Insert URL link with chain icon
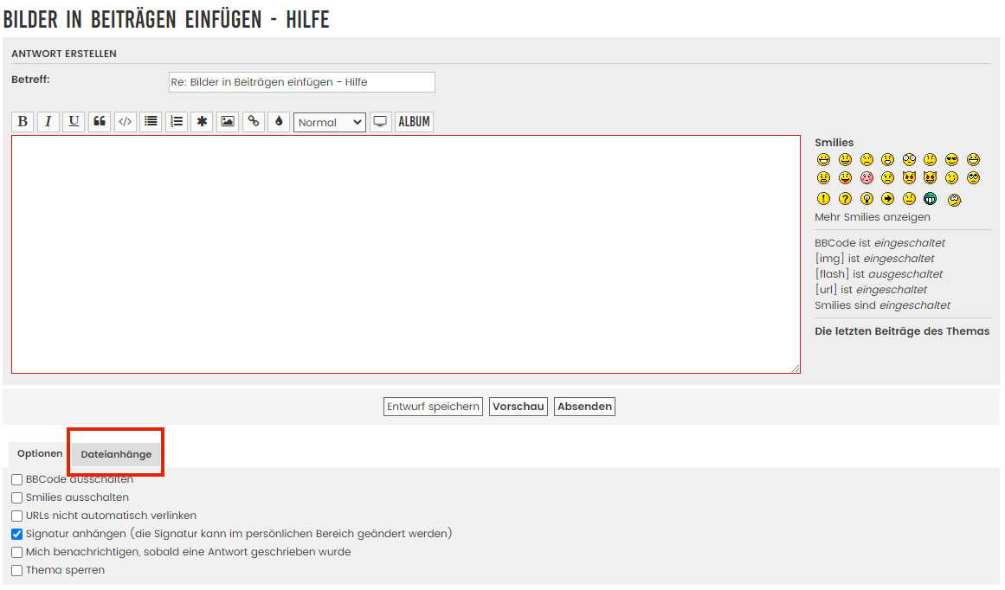Viewport: 1005px width, 590px height. pyautogui.click(x=253, y=122)
